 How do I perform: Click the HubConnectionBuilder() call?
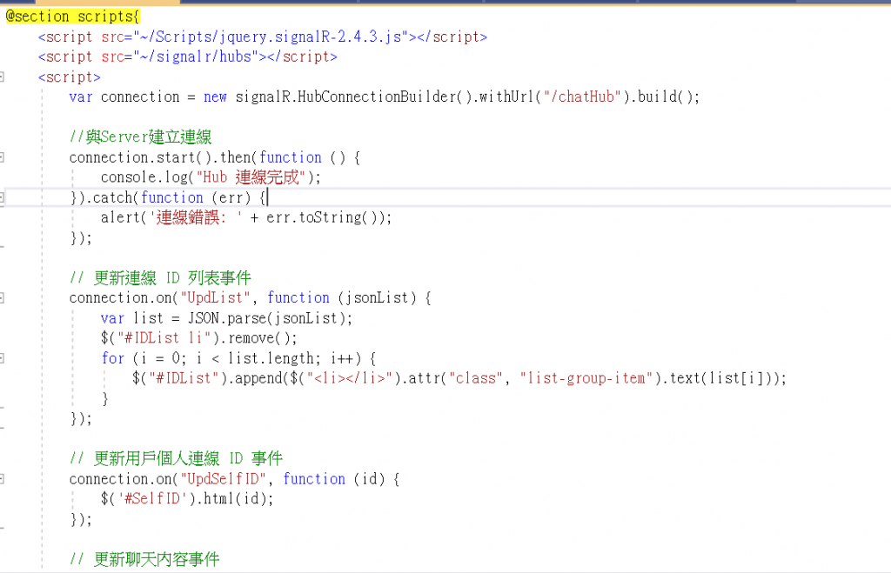pos(385,97)
